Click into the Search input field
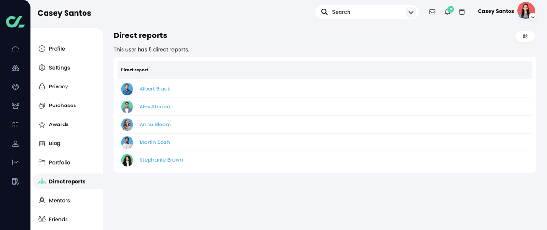The height and width of the screenshot is (230, 547). (366, 12)
